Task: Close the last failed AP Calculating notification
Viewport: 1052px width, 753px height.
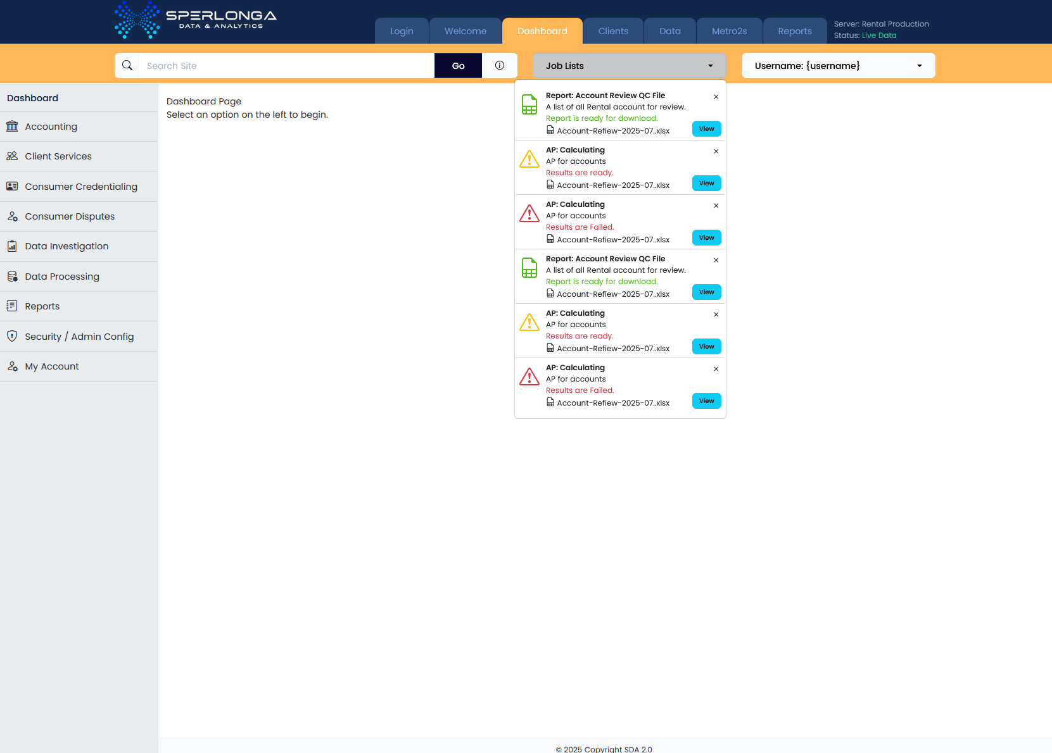Action: [x=716, y=369]
